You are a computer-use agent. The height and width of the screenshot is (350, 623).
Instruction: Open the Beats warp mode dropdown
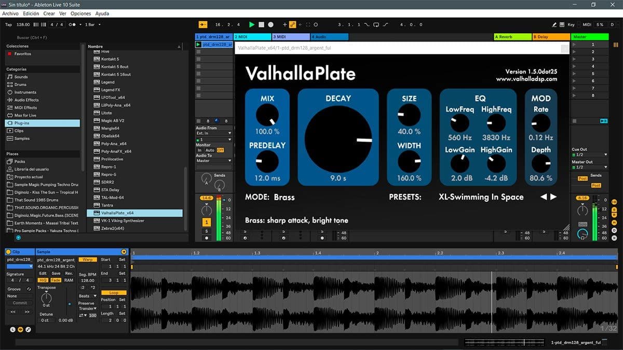pyautogui.click(x=88, y=296)
